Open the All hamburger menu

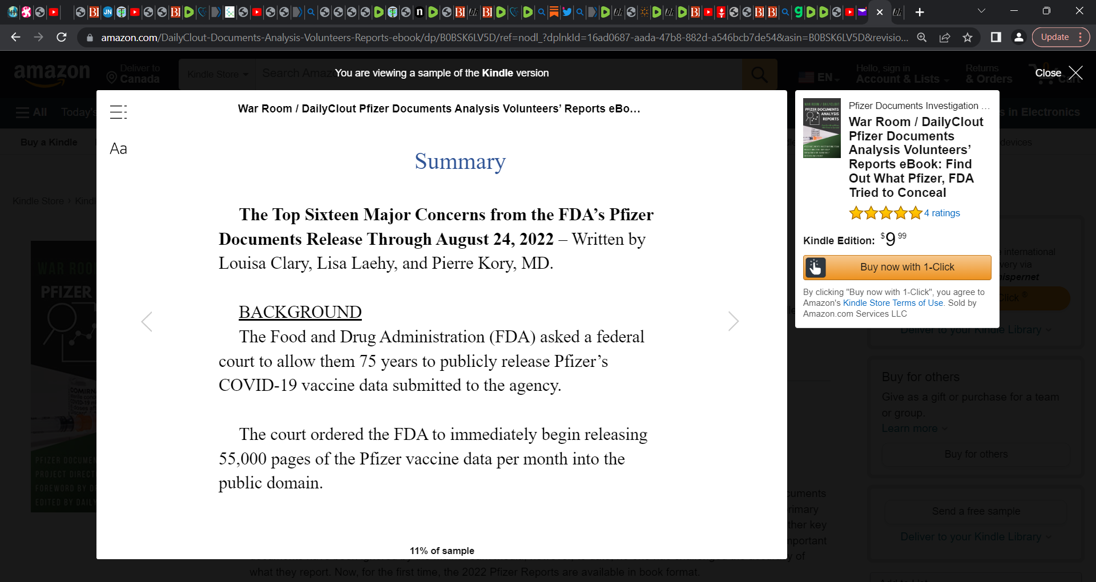[x=31, y=112]
